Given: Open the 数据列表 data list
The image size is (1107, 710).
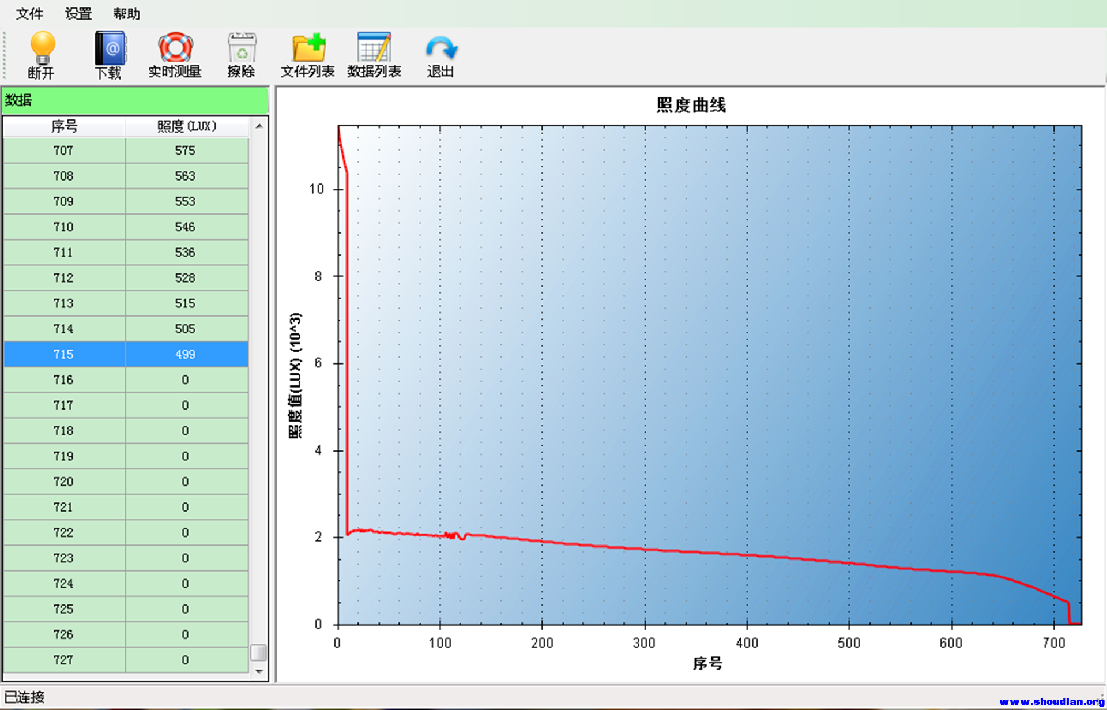Looking at the screenshot, I should (x=374, y=55).
